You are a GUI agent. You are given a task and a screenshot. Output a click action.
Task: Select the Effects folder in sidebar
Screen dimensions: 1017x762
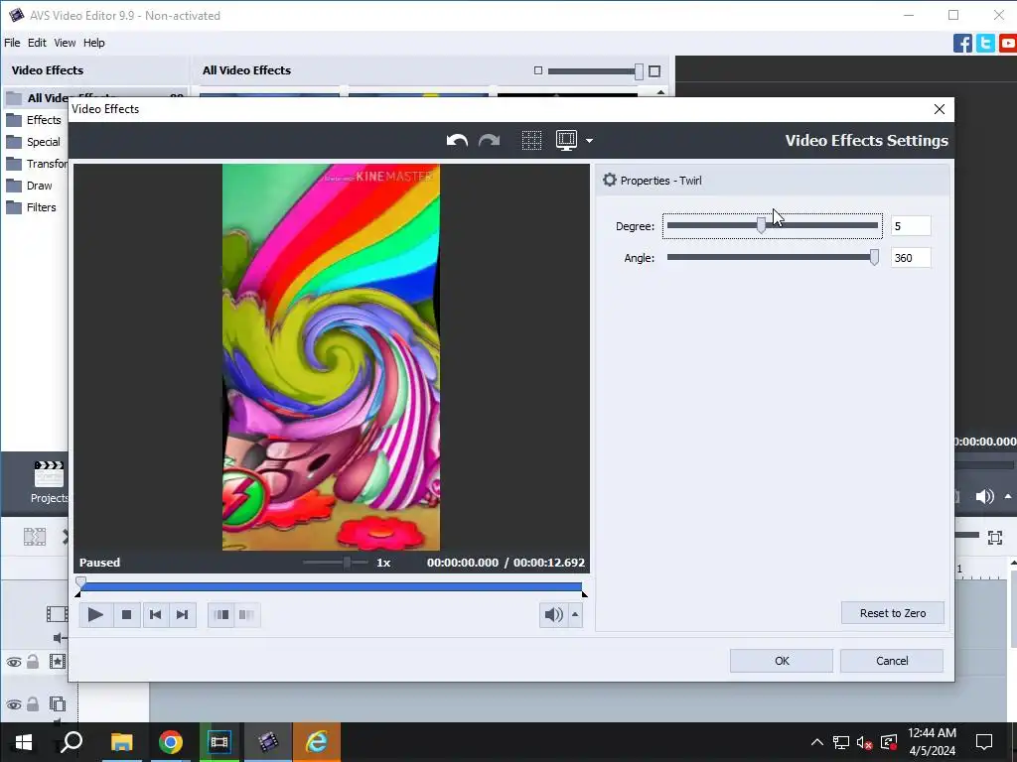click(34, 120)
